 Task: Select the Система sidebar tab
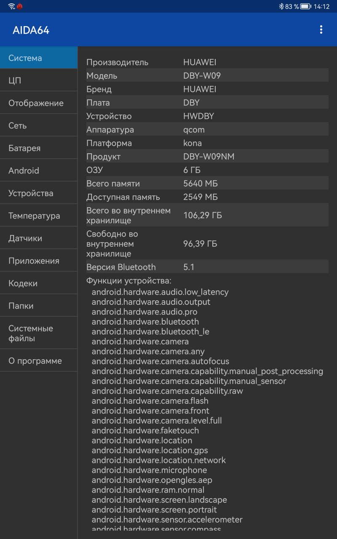coord(39,58)
